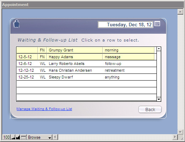Select the Hans Christian Andersen row
The height and width of the screenshot is (142, 185).
tap(86, 70)
